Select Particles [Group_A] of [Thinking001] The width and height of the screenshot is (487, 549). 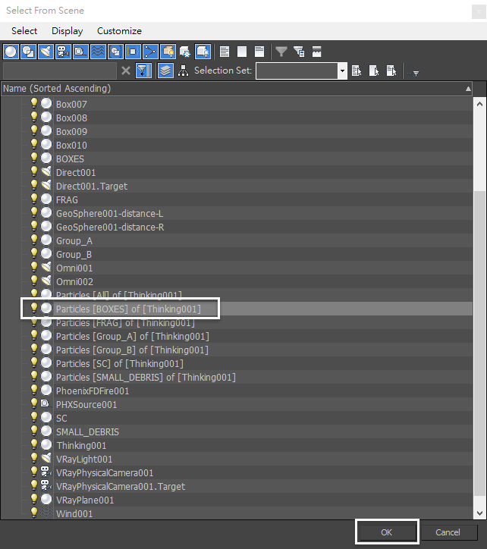pyautogui.click(x=133, y=336)
